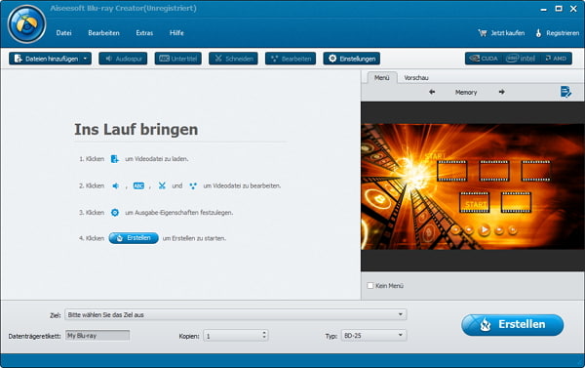
Task: Click the Datenträgeretikett text field
Action: pos(97,336)
